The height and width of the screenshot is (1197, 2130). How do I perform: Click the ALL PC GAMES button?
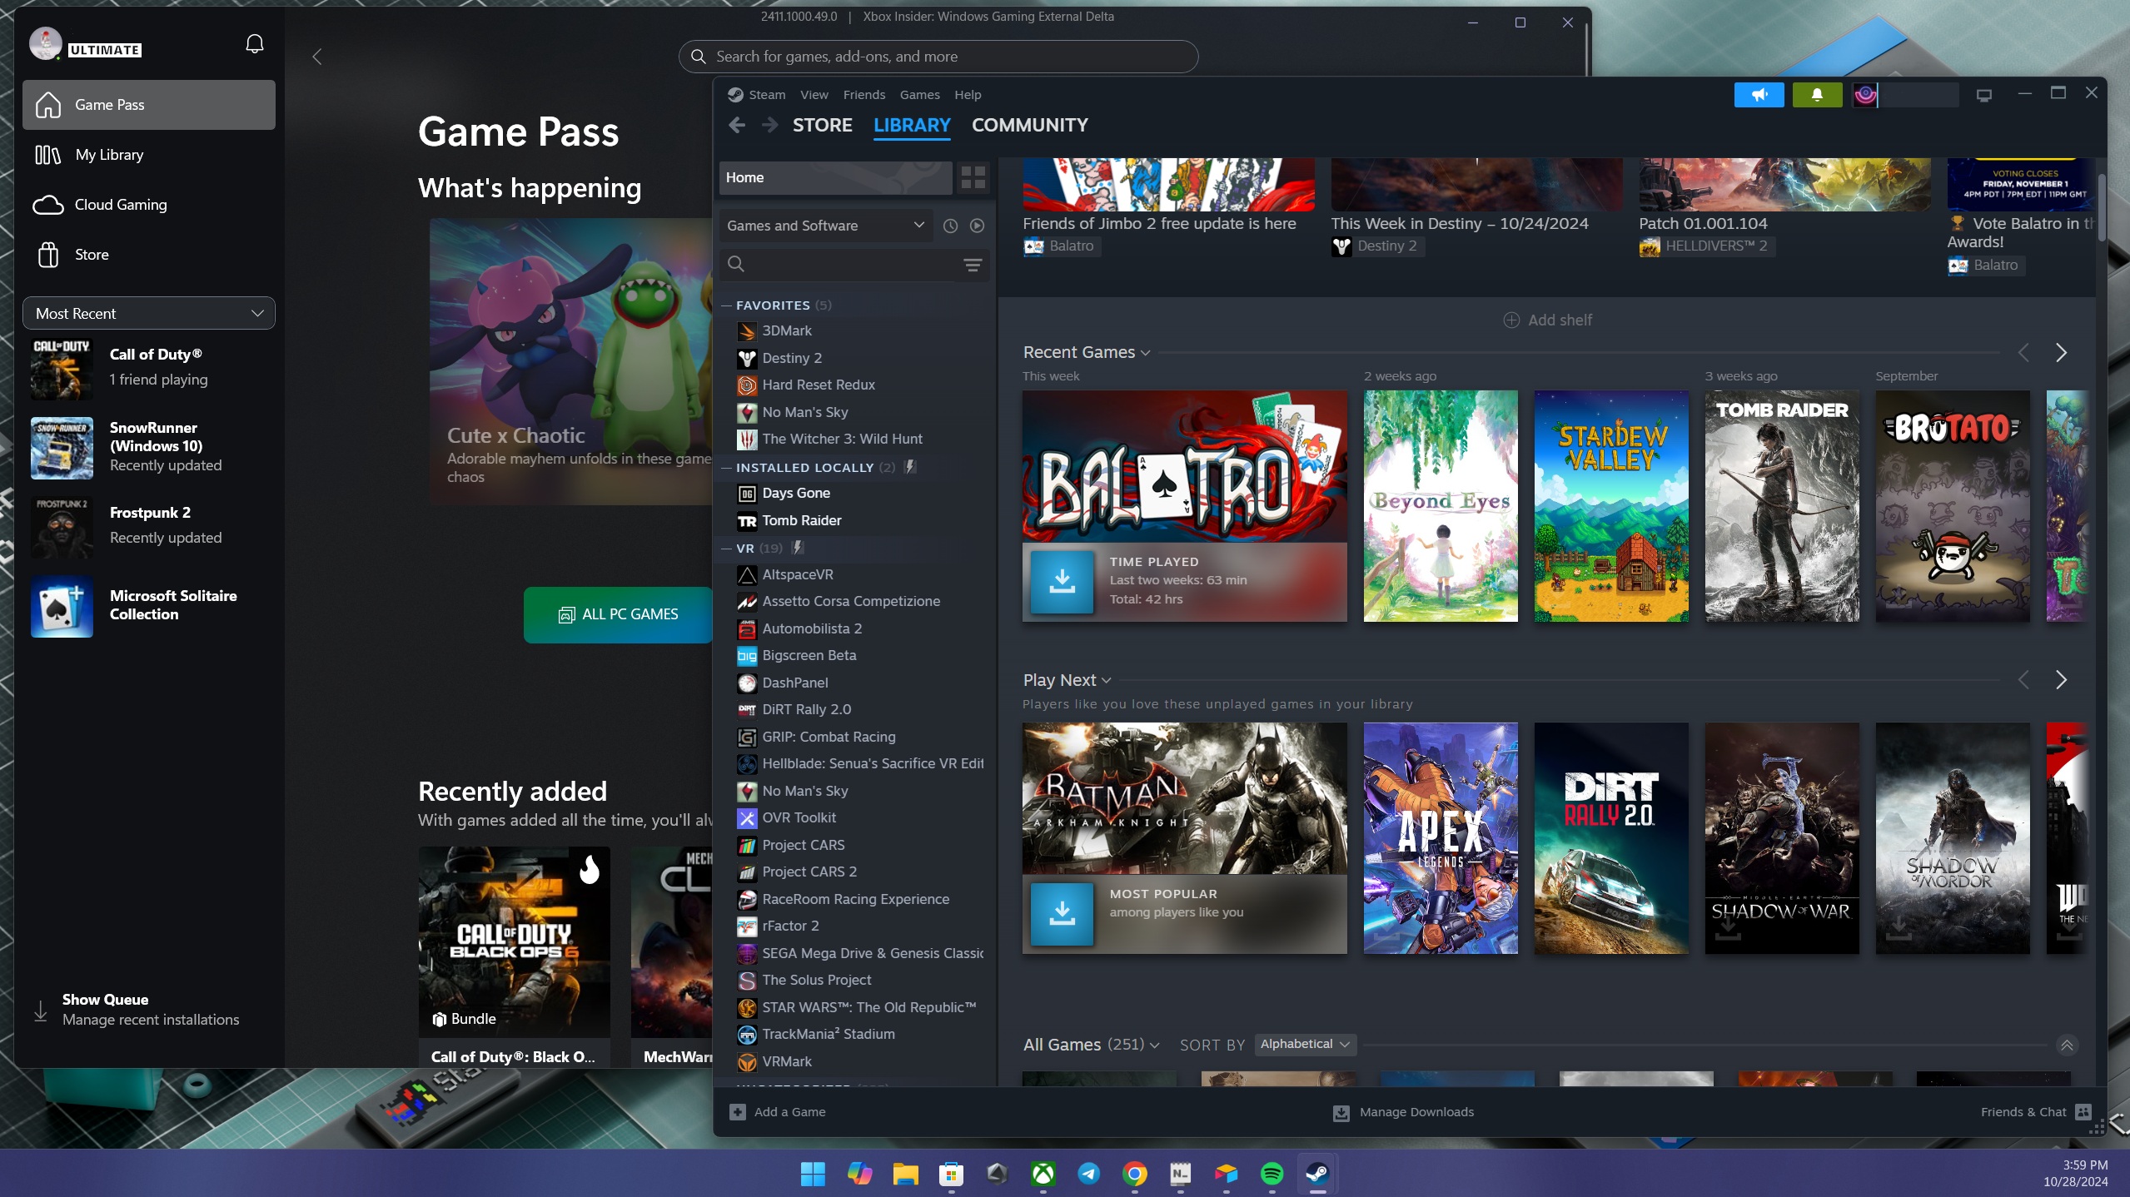pos(620,613)
